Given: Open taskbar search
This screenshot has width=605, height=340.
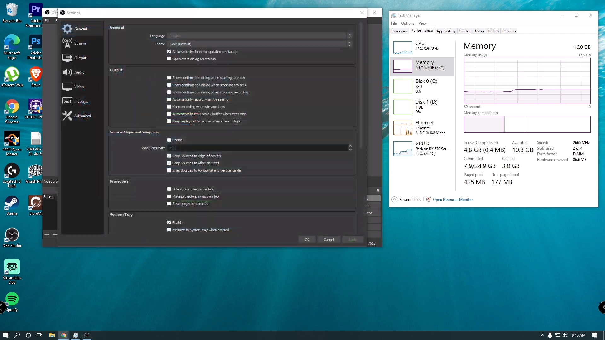Looking at the screenshot, I should pos(17,335).
